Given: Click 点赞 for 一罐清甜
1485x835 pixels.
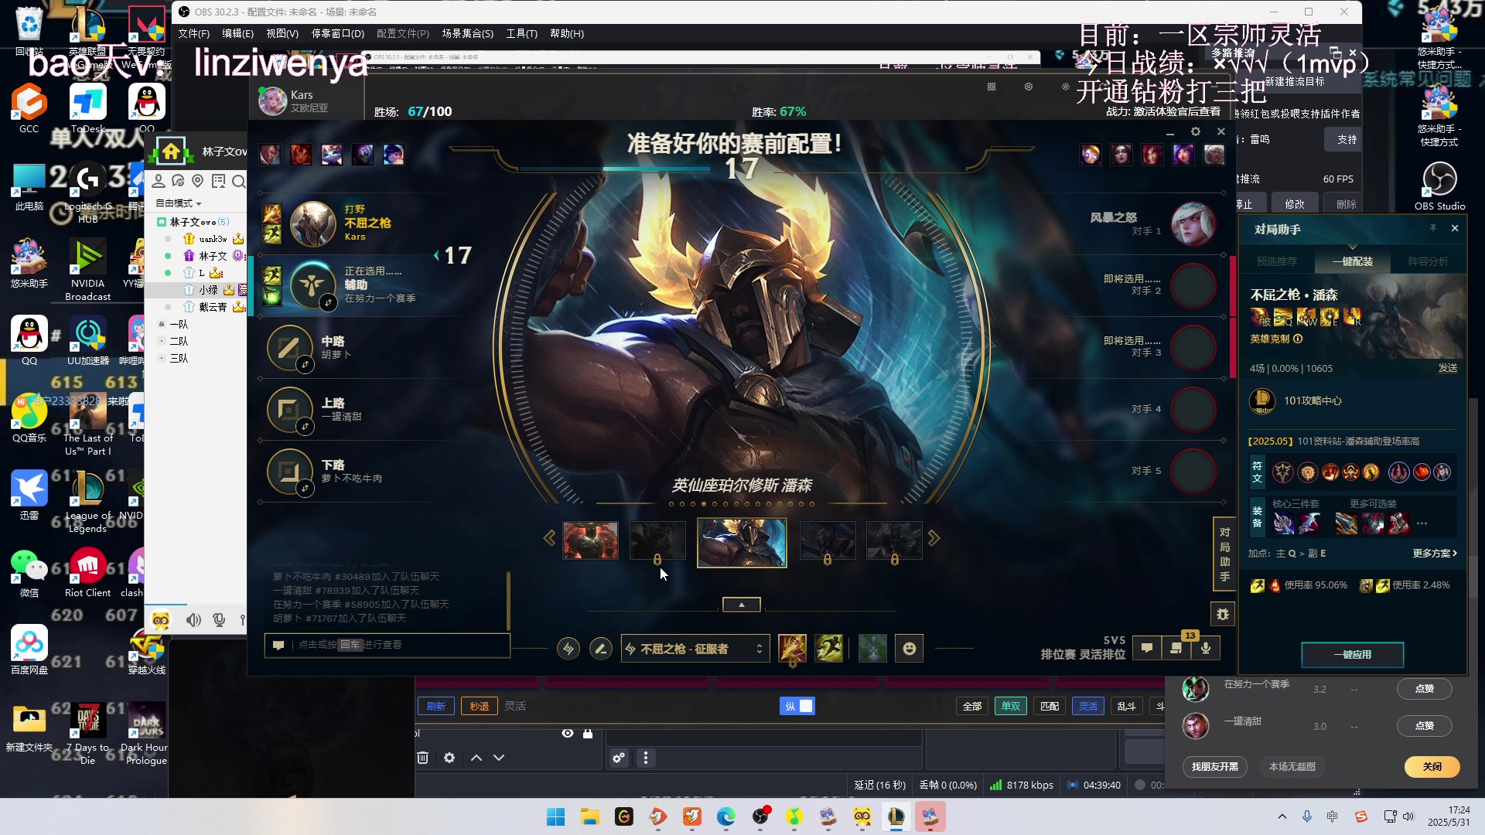Looking at the screenshot, I should [x=1424, y=726].
